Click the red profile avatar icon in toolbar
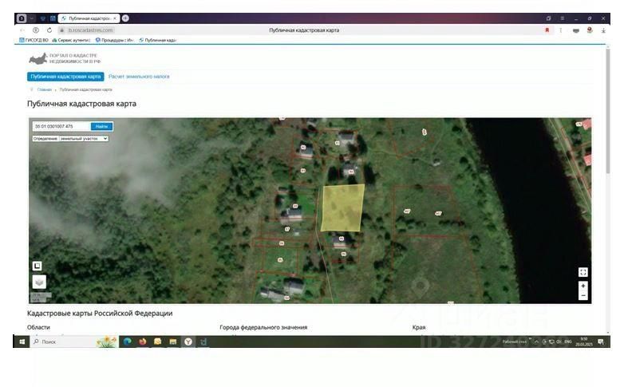 [x=590, y=30]
